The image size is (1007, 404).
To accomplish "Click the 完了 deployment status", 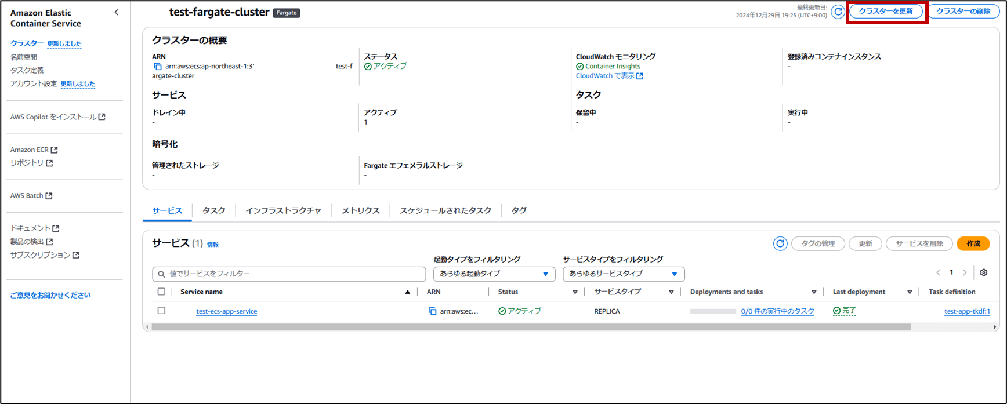I will click(845, 311).
